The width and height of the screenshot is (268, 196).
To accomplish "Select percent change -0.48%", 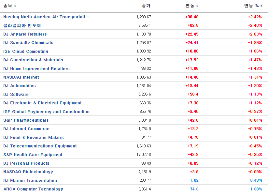I will [255, 180].
